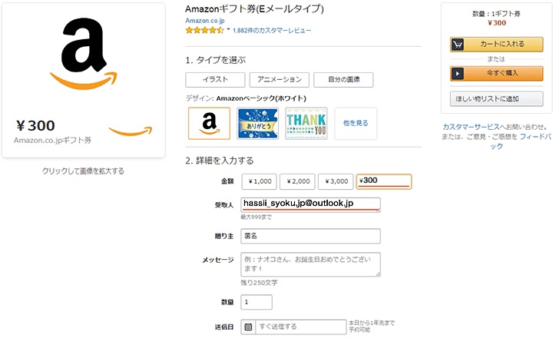This screenshot has width=553, height=342.
Task: Click the play icon on 今すぐ購入 button
Action: tap(459, 74)
